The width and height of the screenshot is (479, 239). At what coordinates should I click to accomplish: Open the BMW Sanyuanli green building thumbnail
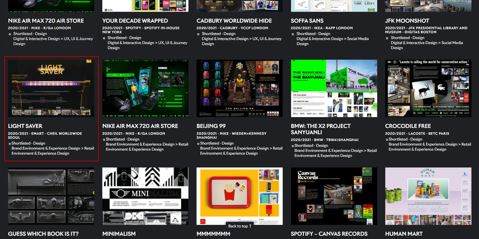(x=334, y=88)
